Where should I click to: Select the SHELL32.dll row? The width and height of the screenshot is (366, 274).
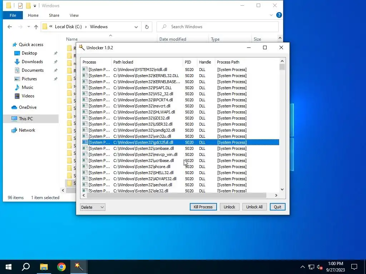(x=180, y=172)
